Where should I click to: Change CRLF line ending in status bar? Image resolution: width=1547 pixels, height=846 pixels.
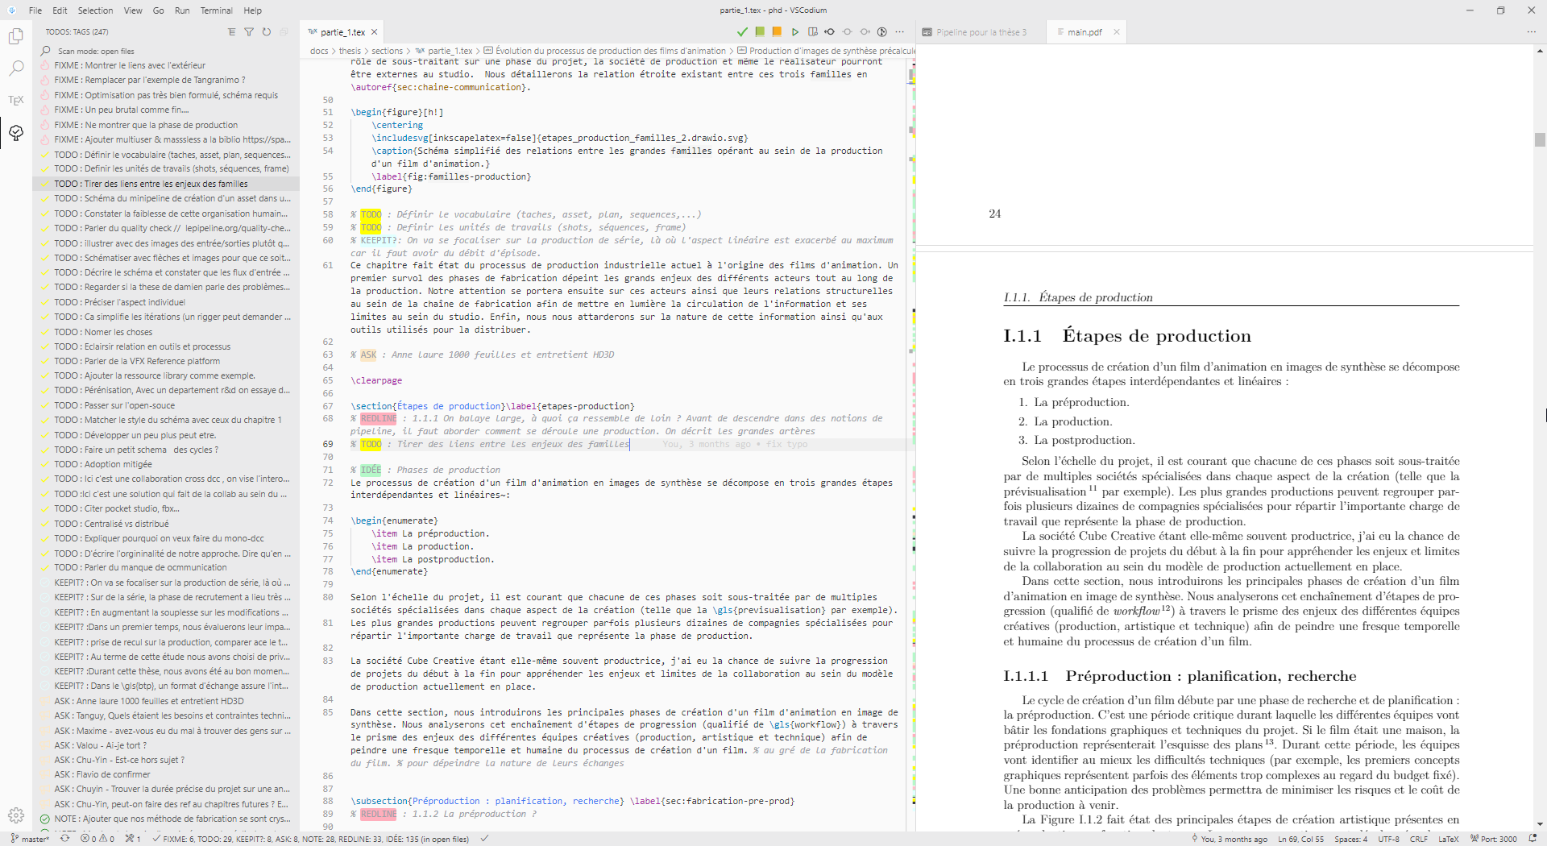(x=1418, y=839)
